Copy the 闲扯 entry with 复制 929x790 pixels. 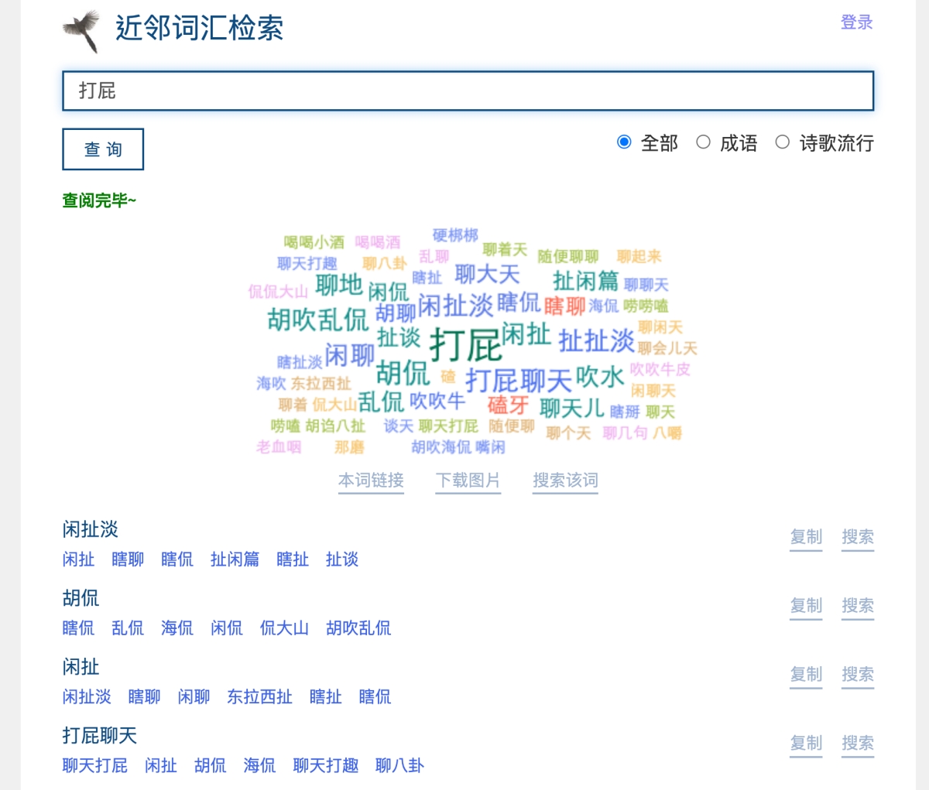tap(806, 675)
